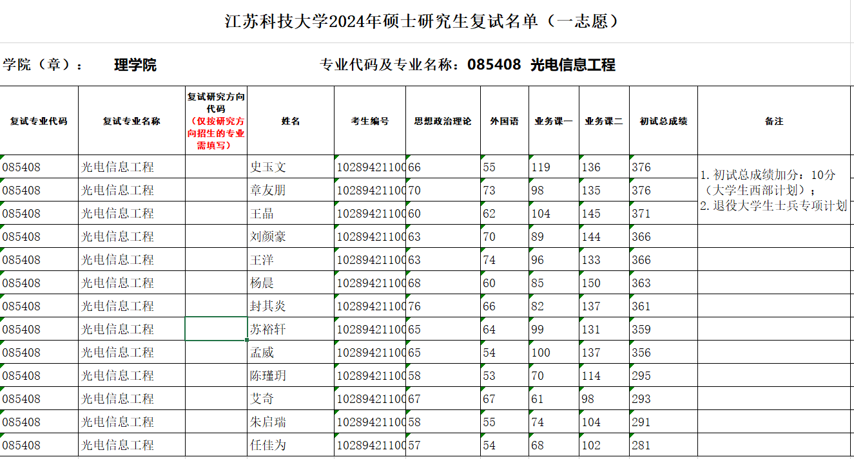Click the 姓名 column header
The width and height of the screenshot is (854, 459).
click(291, 121)
